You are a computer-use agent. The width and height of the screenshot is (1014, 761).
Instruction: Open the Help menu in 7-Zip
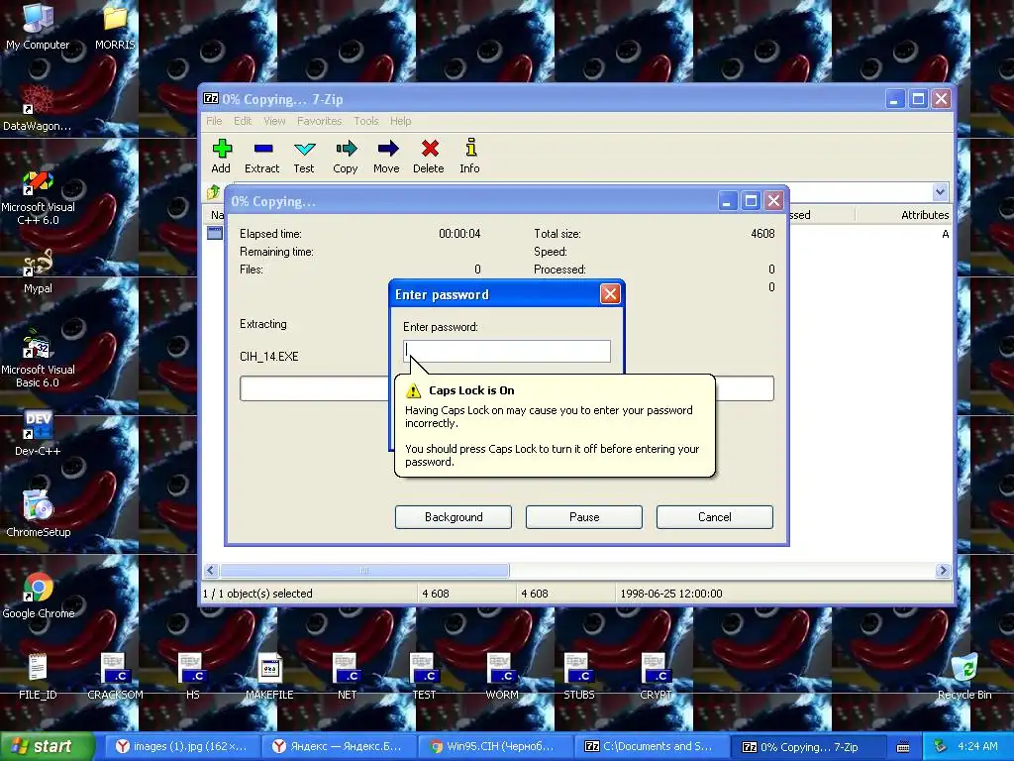tap(400, 121)
